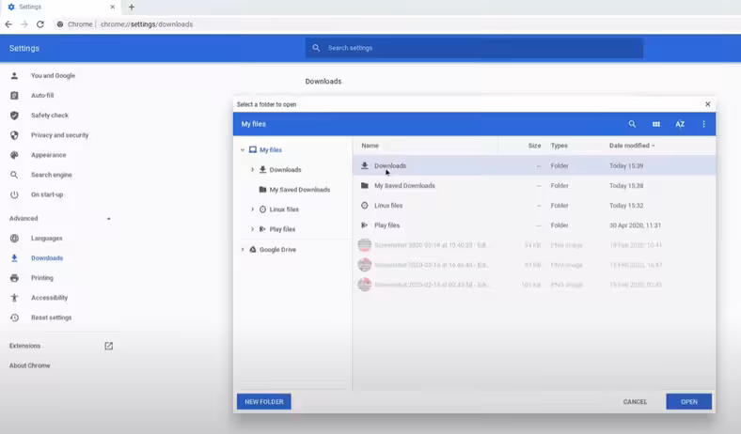Open About Chrome page

tap(29, 366)
